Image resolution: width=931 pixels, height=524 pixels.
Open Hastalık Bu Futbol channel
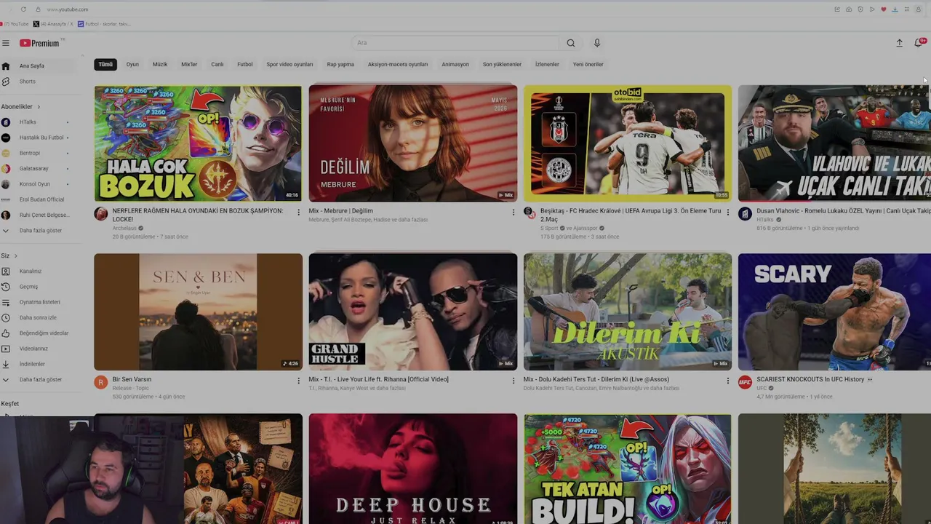pos(38,138)
